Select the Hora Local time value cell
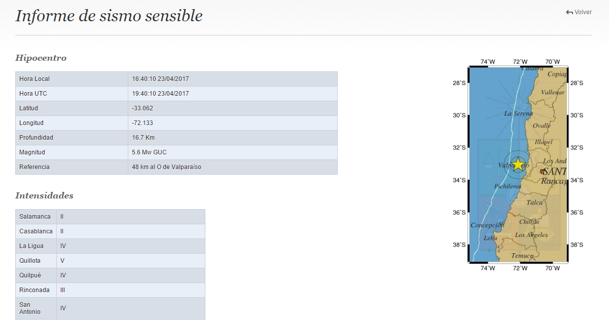Image resolution: width=609 pixels, height=320 pixels. pyautogui.click(x=160, y=79)
